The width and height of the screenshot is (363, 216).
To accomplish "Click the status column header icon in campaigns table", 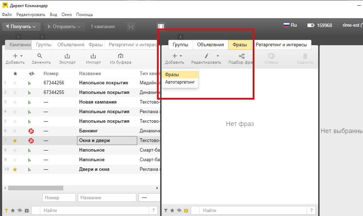I will (x=31, y=74).
